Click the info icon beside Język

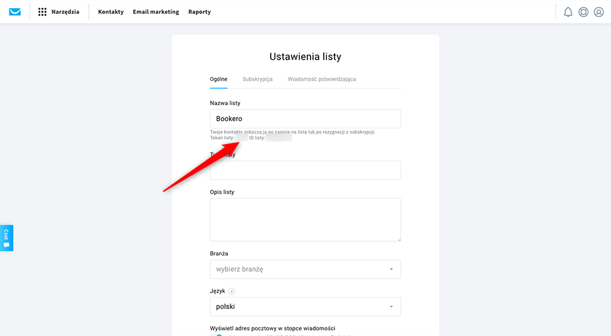[x=232, y=291]
